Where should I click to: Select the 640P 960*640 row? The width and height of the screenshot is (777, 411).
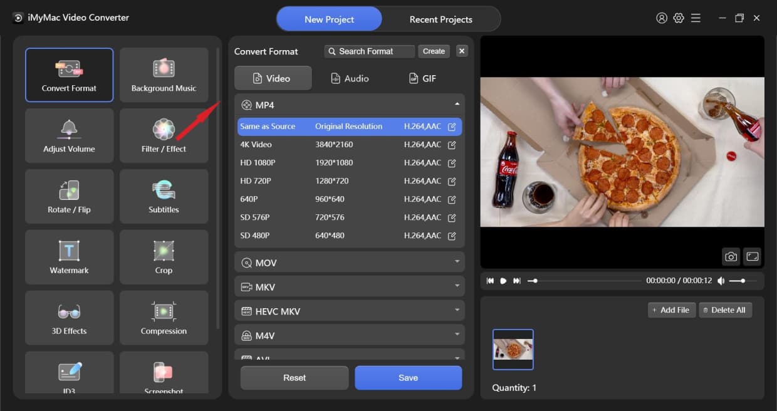click(x=350, y=199)
